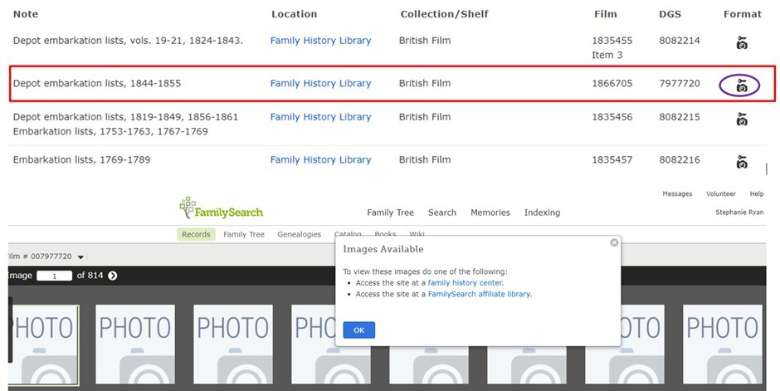
Task: Click note 'Depot embarkation lists, 1844-1855'
Action: click(97, 84)
